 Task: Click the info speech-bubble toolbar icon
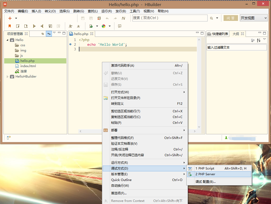120,26
